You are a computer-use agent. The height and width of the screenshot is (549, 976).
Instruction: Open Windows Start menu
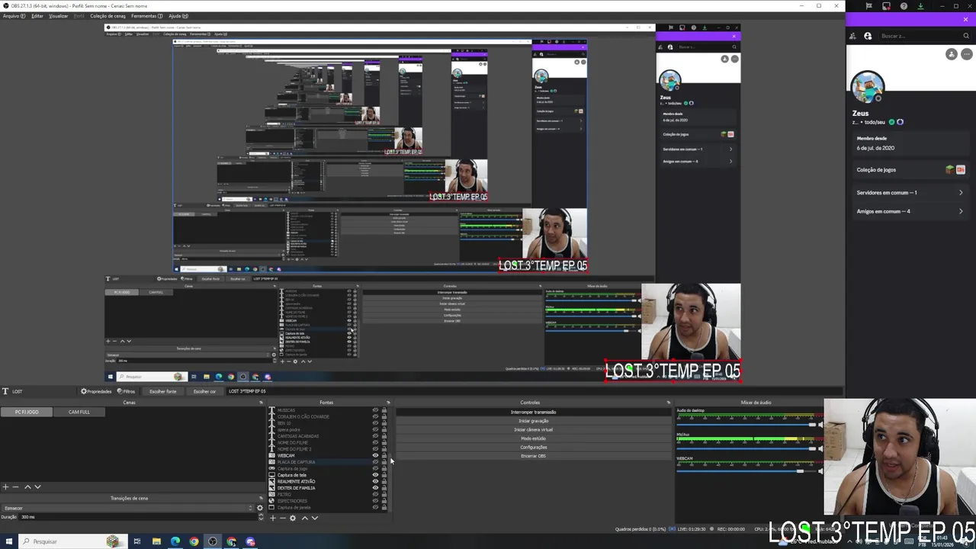pyautogui.click(x=10, y=541)
